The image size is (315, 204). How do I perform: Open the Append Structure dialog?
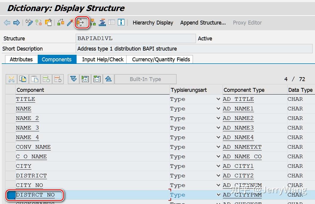pyautogui.click(x=203, y=22)
